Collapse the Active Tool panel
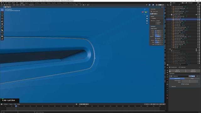Screen dimensions: 201x113 [x=153, y=9]
